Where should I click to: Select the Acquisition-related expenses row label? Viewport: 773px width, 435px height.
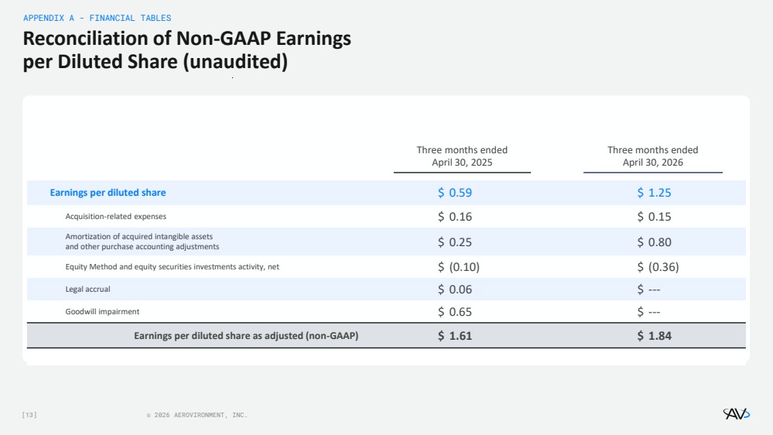[x=116, y=217]
